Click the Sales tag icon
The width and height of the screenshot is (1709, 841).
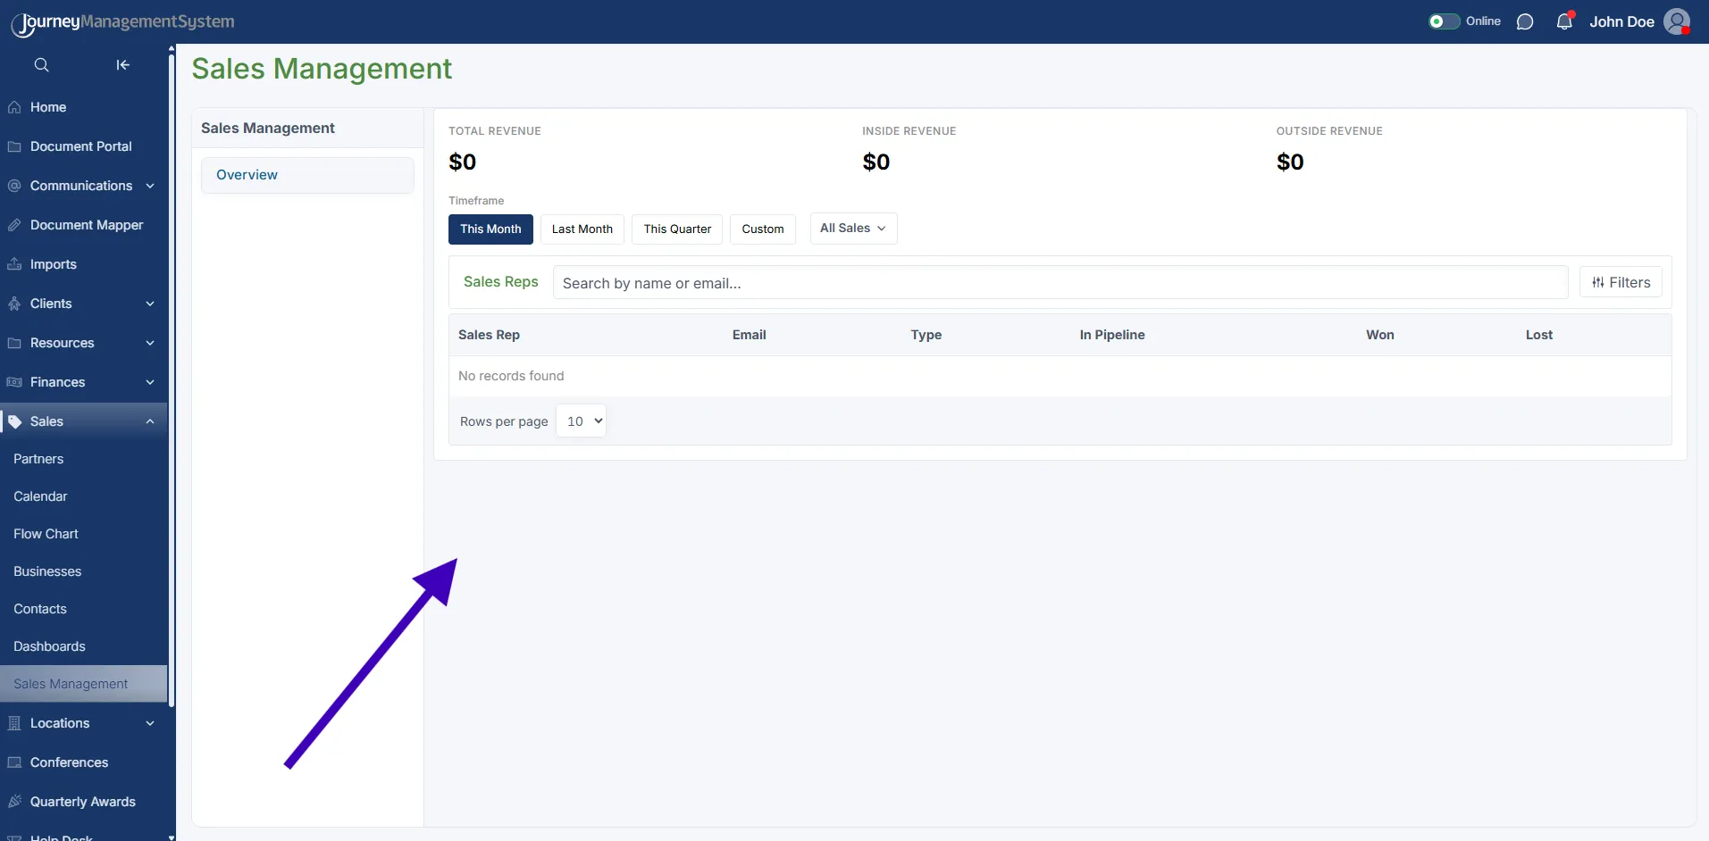pyautogui.click(x=14, y=421)
